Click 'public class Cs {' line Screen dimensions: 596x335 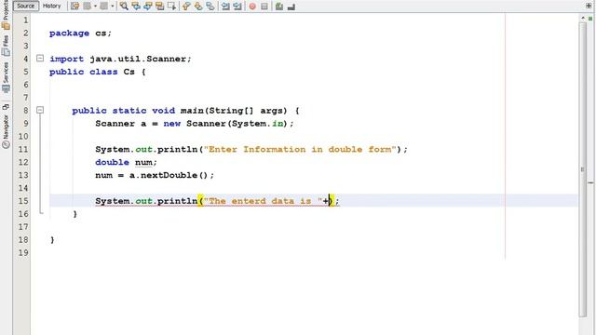(x=98, y=72)
